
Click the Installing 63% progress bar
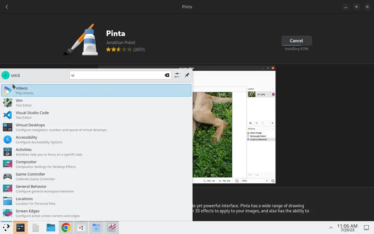point(297,45)
